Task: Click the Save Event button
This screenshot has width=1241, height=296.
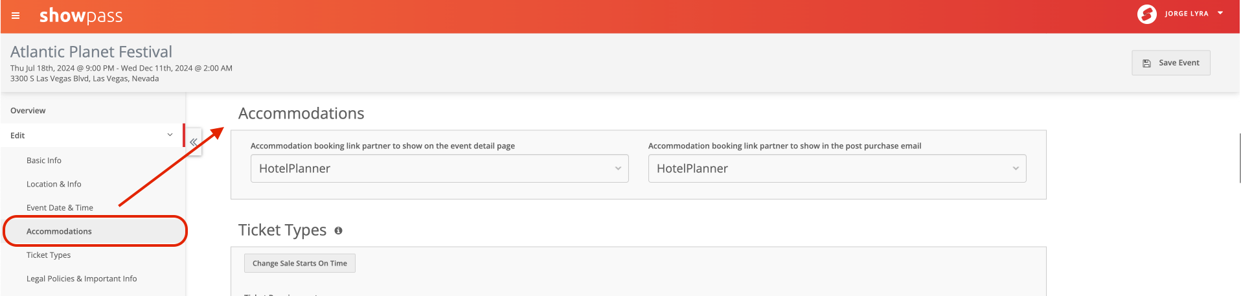Action: tap(1170, 63)
